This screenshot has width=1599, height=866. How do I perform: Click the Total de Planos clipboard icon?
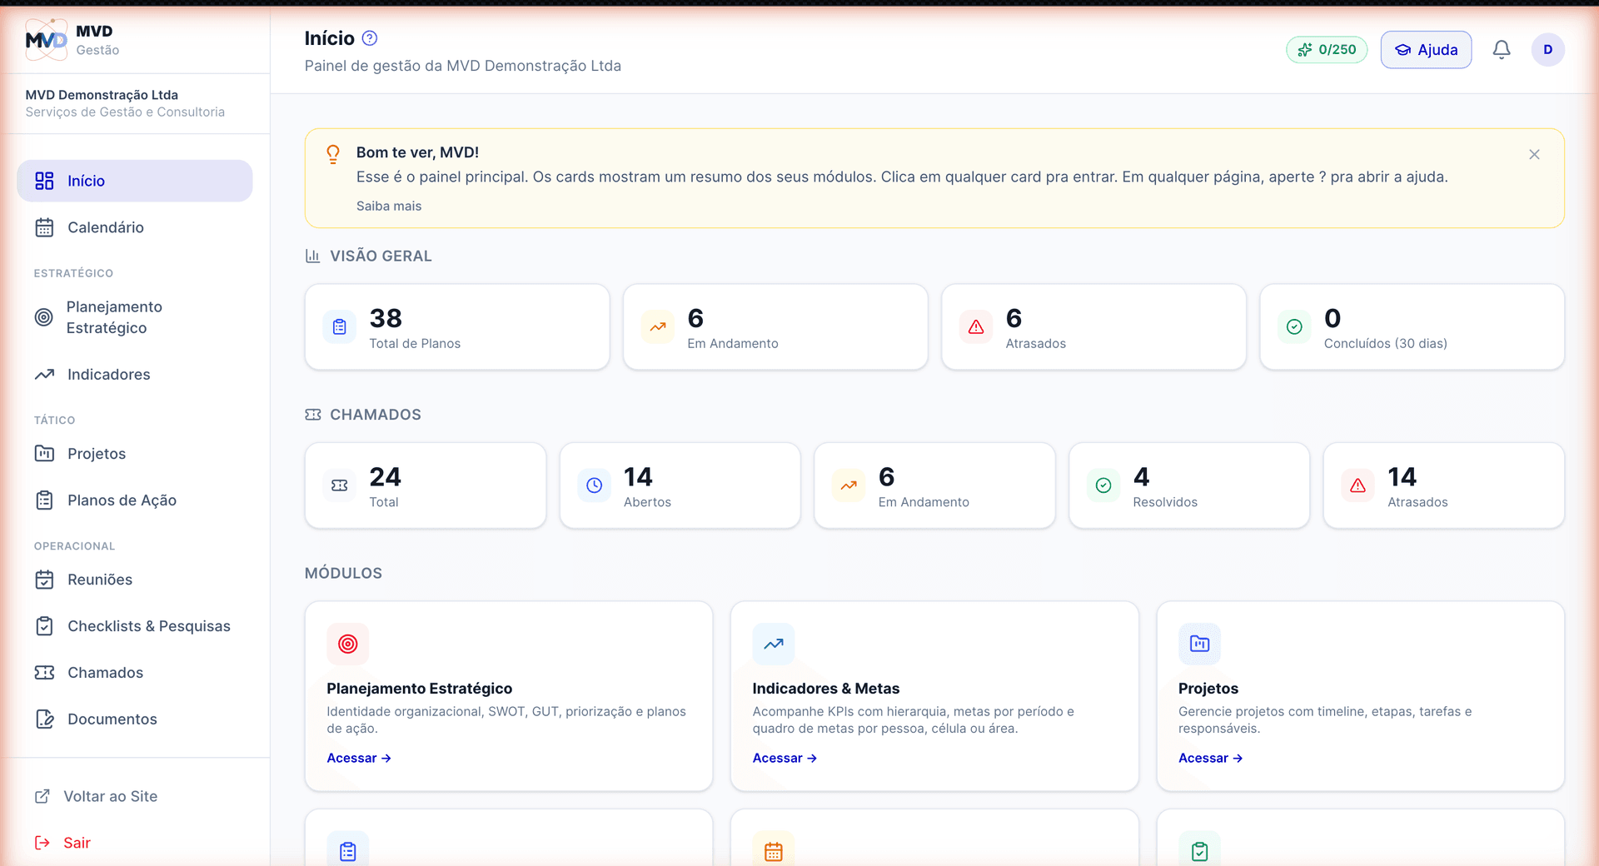click(x=340, y=327)
